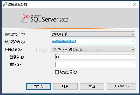Click the 取消 button
The image size is (140, 95).
[x=65, y=86]
